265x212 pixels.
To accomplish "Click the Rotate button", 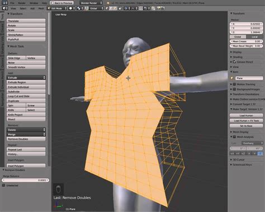I will tap(26, 26).
